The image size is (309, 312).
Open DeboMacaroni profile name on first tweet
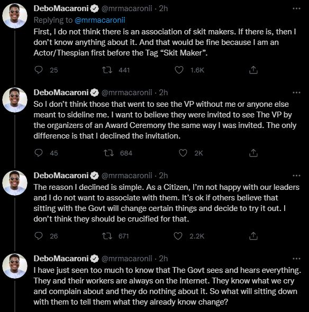click(61, 8)
